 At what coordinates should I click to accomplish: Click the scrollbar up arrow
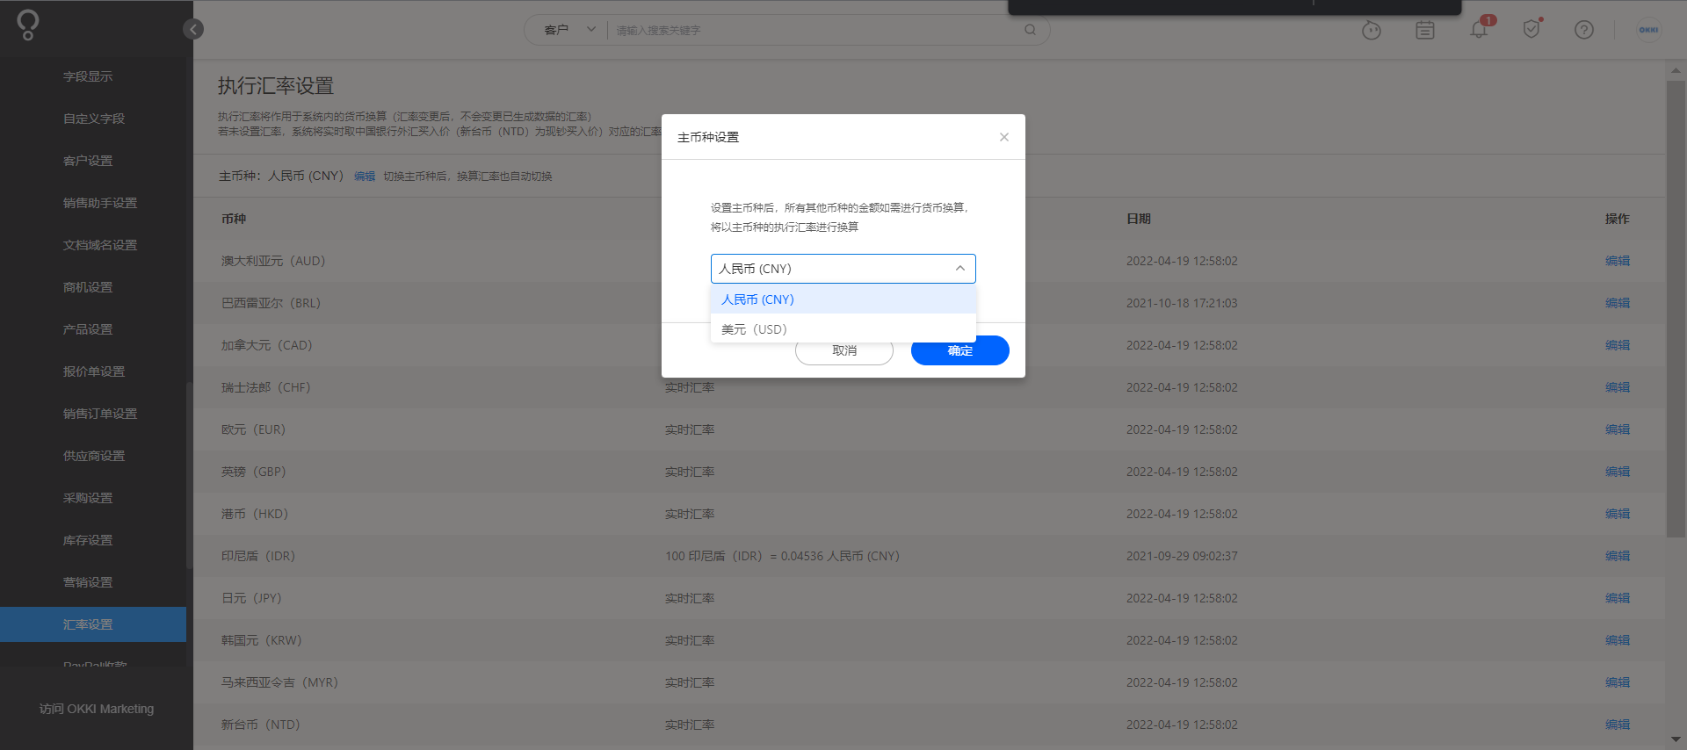pos(1676,69)
